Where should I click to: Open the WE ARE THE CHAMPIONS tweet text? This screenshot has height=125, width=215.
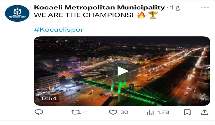[x=84, y=15]
